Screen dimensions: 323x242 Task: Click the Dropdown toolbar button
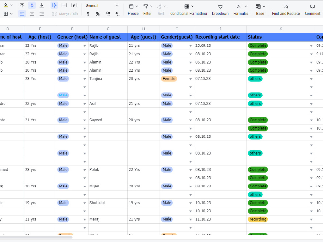point(220,10)
